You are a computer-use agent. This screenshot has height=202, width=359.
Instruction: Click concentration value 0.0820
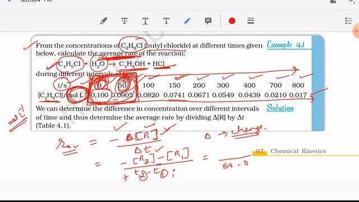pos(148,95)
